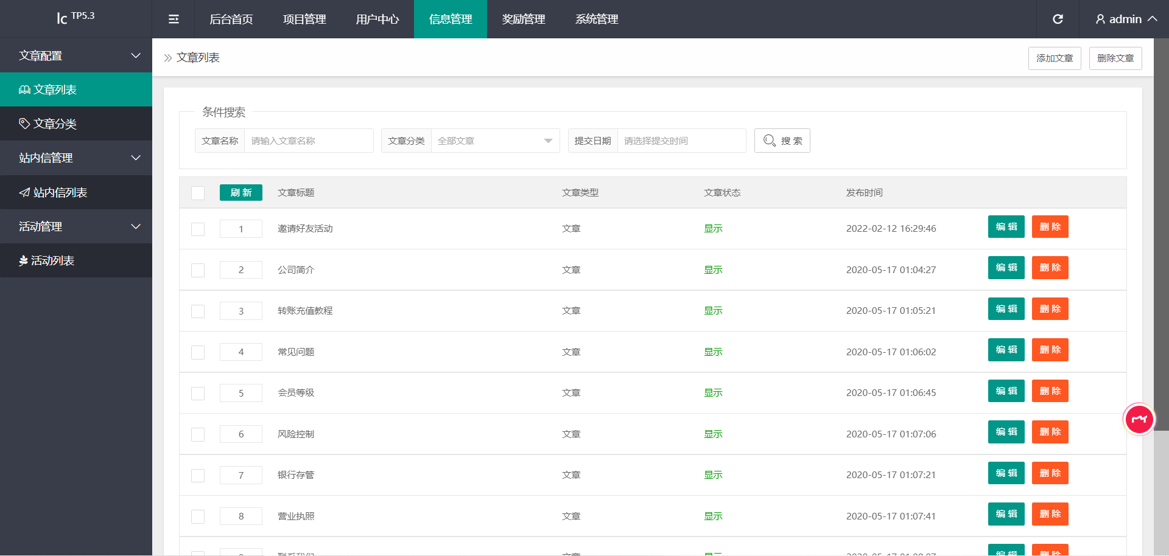Image resolution: width=1169 pixels, height=556 pixels.
Task: Open the 项目管理 top menu tab
Action: [x=304, y=19]
